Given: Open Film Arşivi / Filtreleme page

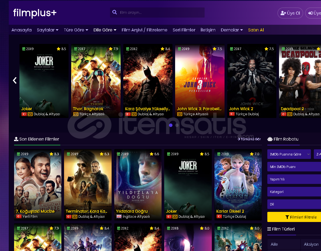Looking at the screenshot, I should pyautogui.click(x=145, y=30).
